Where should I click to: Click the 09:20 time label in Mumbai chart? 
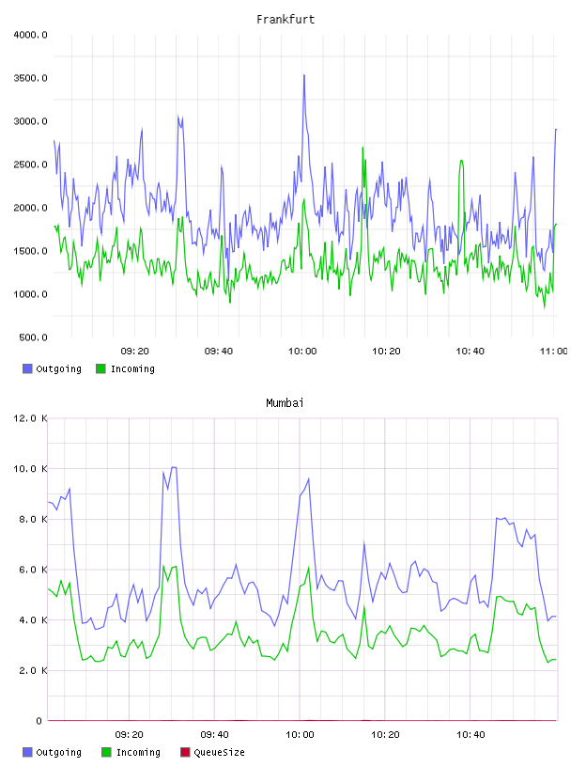point(129,734)
